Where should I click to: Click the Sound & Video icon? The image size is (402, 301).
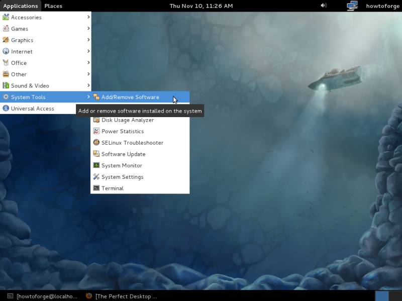pos(6,85)
